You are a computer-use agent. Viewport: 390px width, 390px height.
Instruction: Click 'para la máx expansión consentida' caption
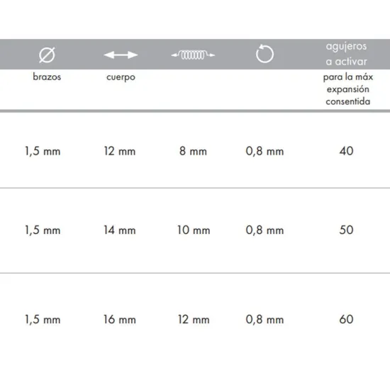[x=347, y=89]
